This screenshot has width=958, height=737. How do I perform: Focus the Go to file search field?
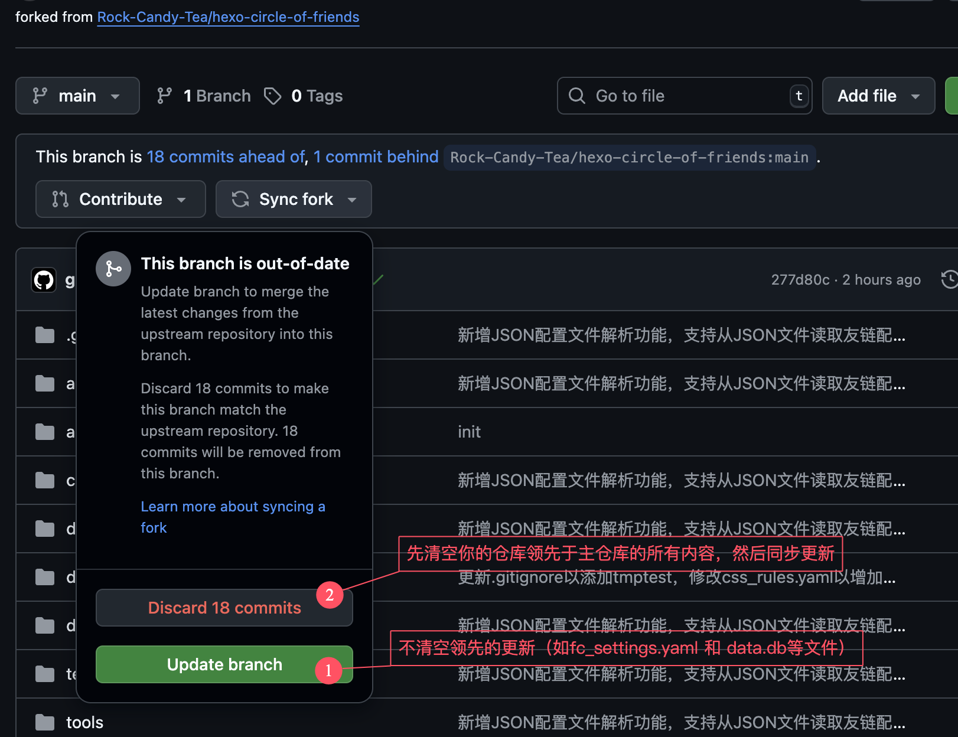pyautogui.click(x=685, y=96)
